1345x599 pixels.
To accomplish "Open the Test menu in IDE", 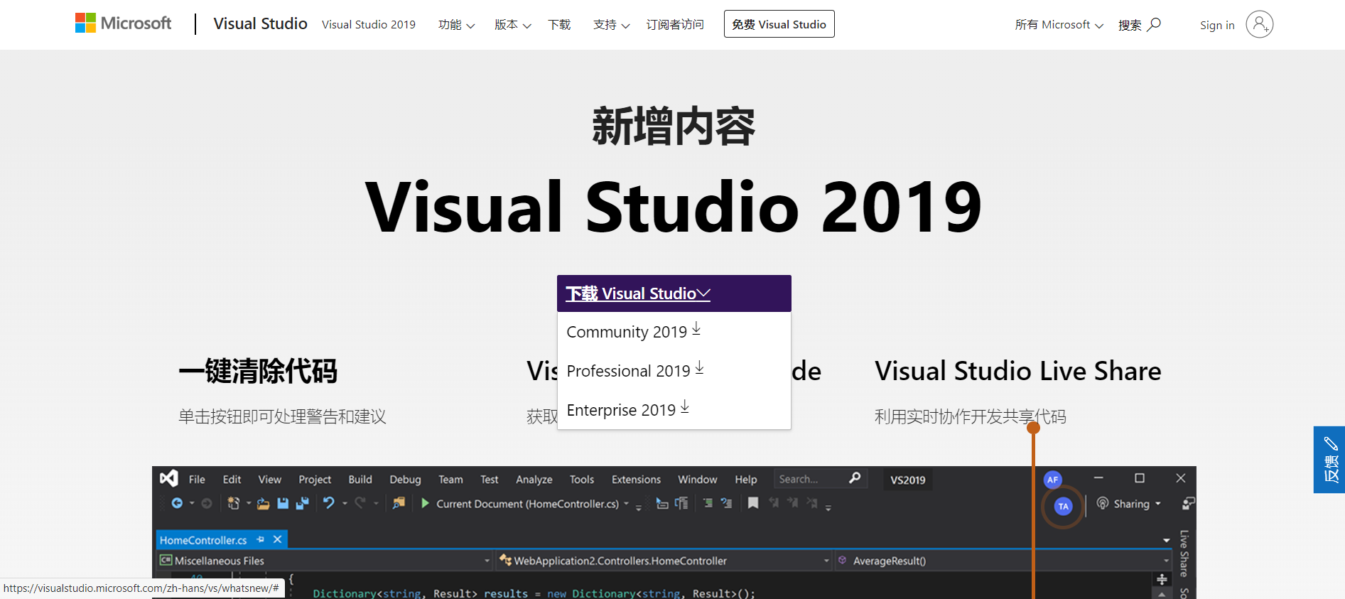I will click(489, 479).
